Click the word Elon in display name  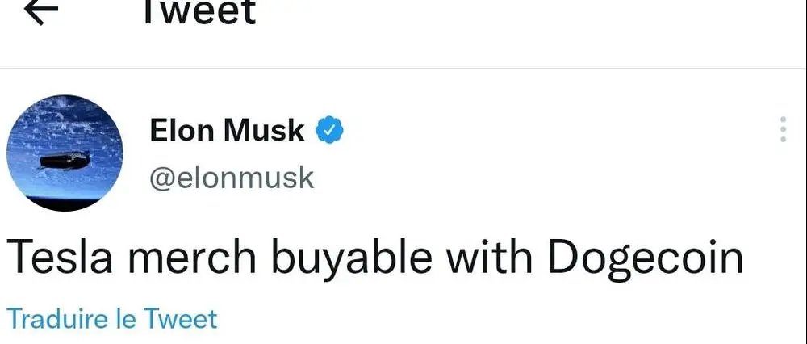(x=182, y=131)
